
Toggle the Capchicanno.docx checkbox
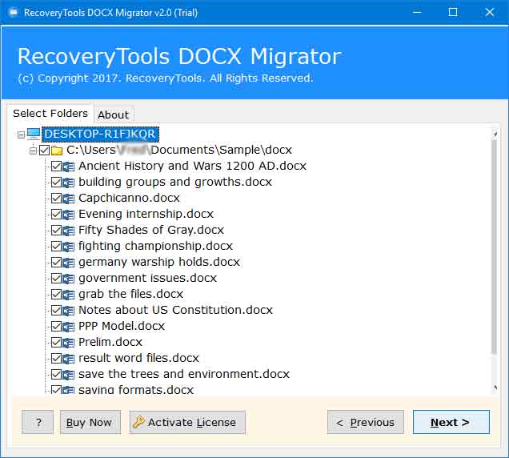pyautogui.click(x=57, y=198)
